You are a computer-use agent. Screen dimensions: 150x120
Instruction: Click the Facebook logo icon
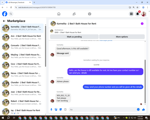[x=4, y=14]
